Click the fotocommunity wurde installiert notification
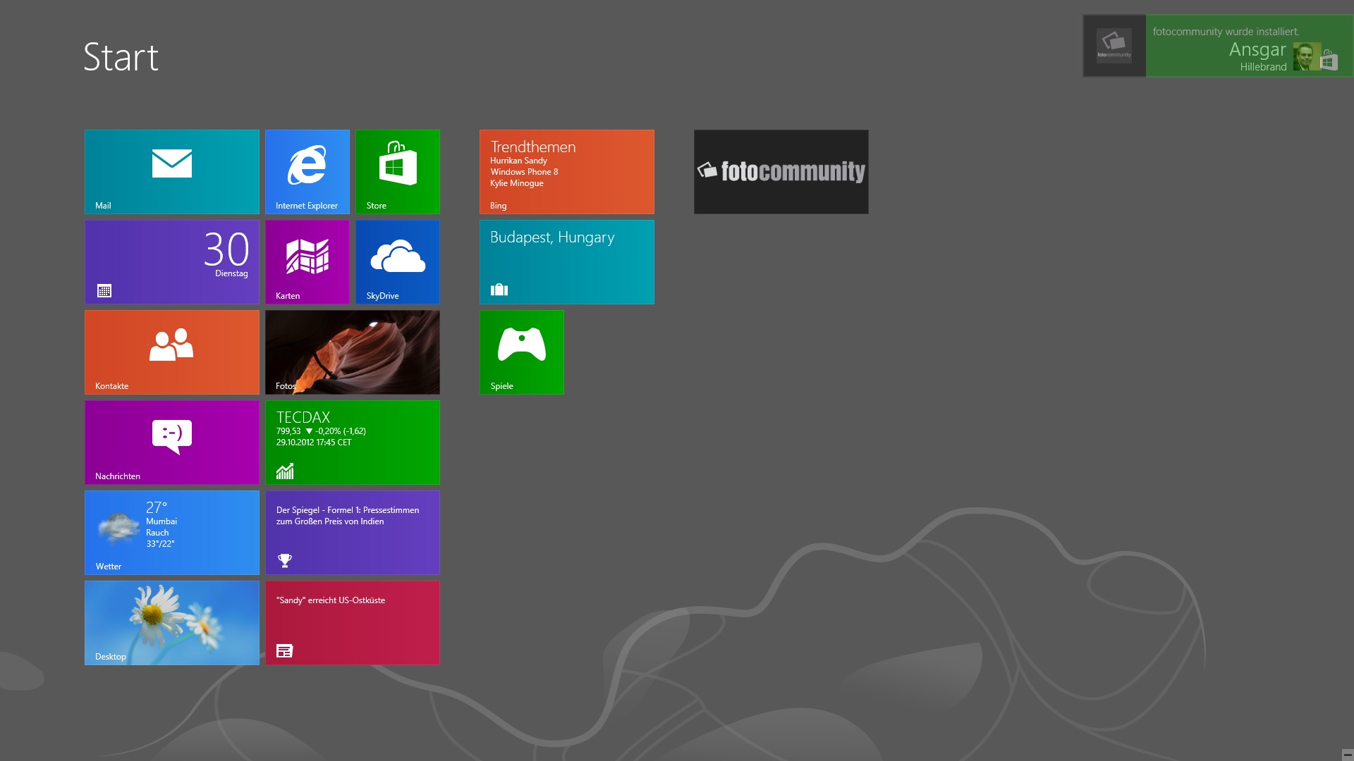 [x=1217, y=46]
